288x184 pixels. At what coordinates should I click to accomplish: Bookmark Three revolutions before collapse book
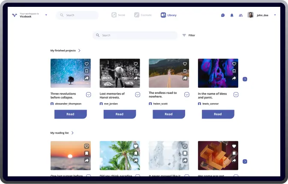click(x=87, y=71)
